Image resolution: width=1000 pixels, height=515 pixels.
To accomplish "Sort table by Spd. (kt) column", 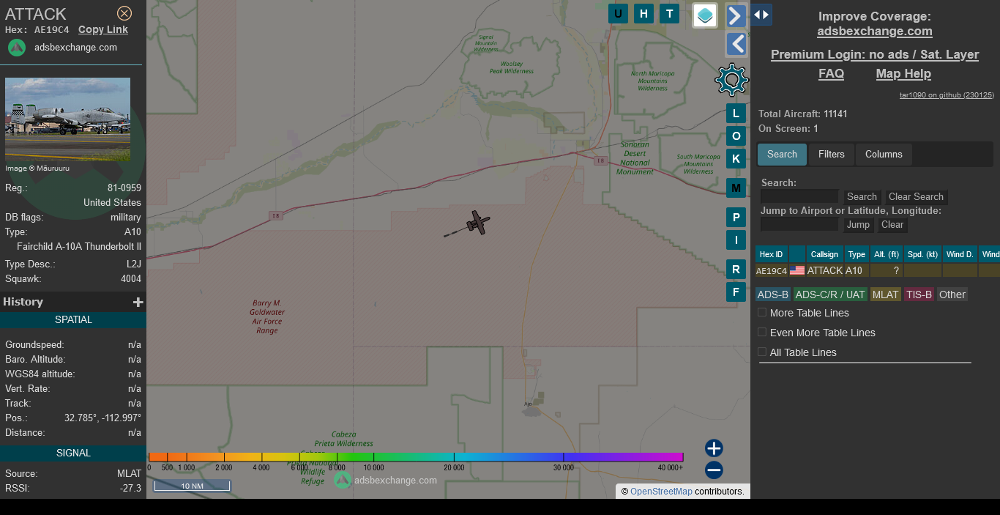I will tap(922, 254).
